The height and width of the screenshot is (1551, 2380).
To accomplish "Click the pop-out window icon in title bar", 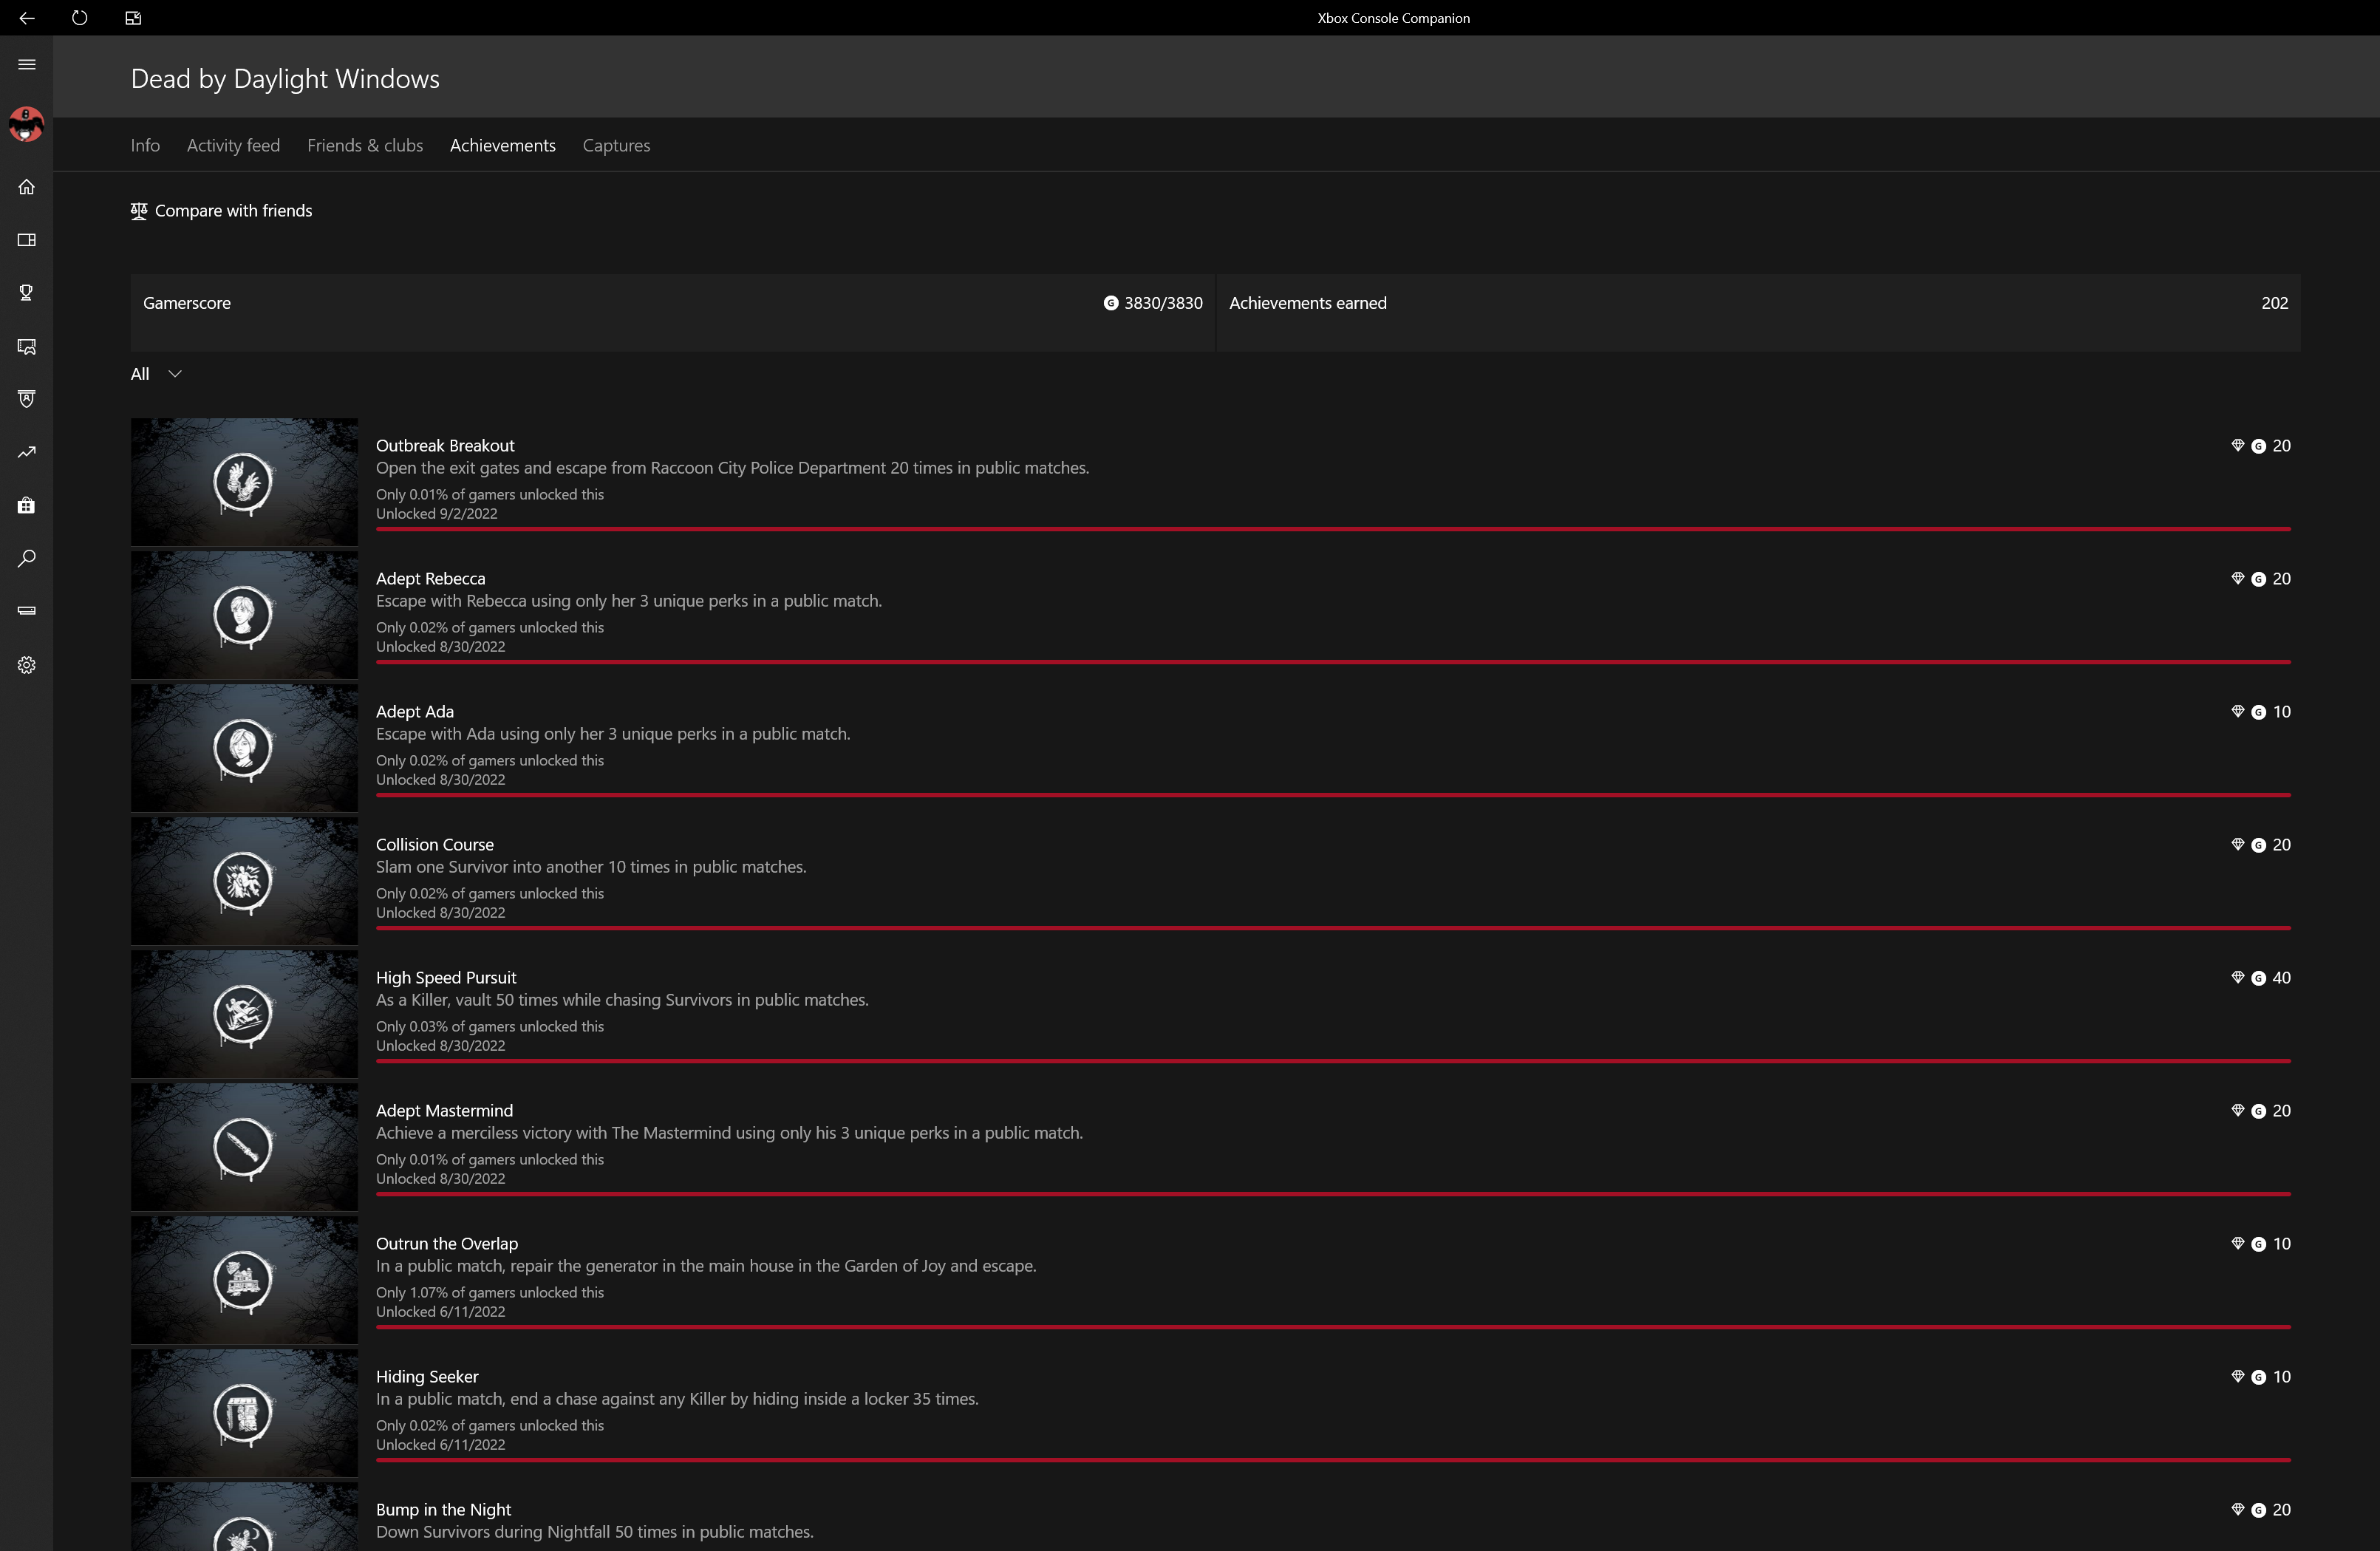I will coord(133,18).
